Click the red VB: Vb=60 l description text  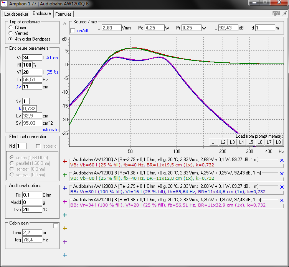click(142, 165)
